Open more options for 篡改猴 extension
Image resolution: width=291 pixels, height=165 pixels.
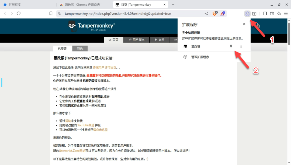click(241, 46)
